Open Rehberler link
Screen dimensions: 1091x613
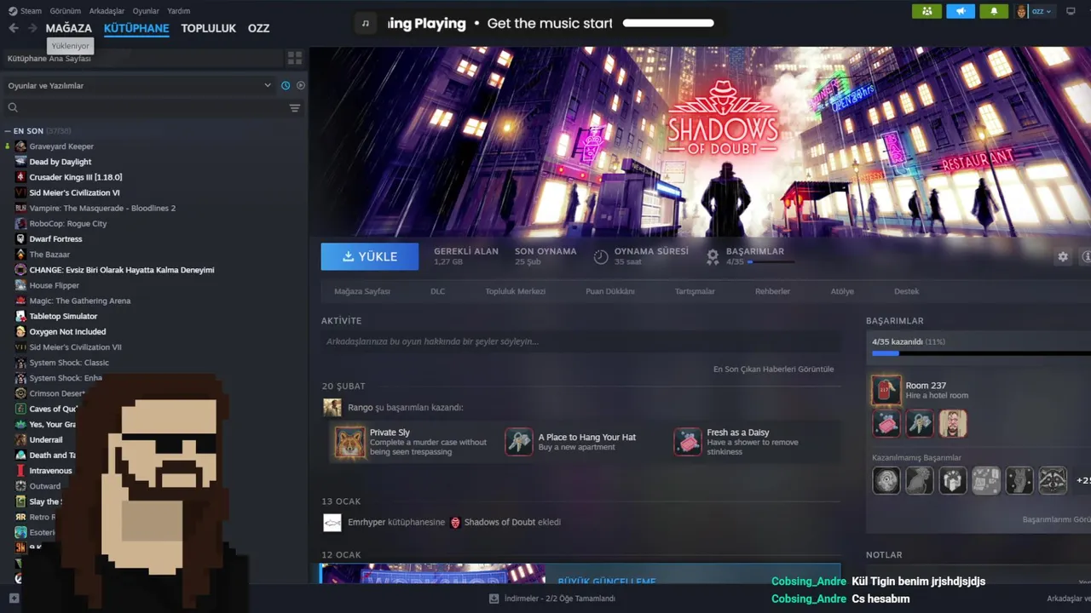[x=772, y=291]
